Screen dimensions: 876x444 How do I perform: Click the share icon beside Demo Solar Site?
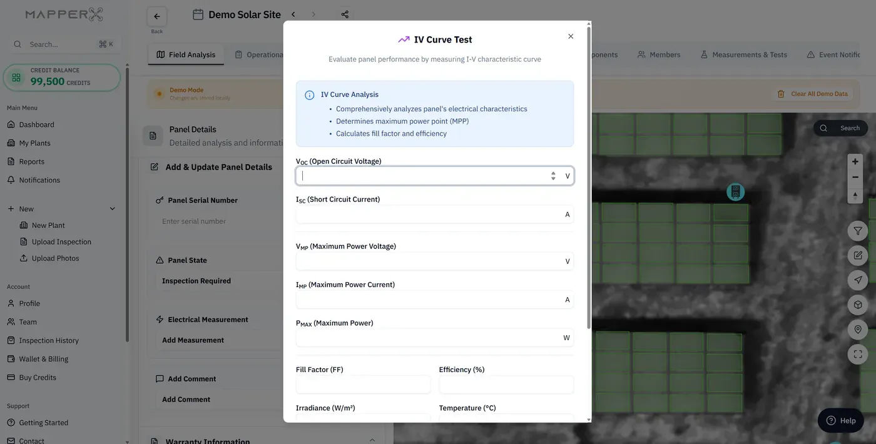345,14
